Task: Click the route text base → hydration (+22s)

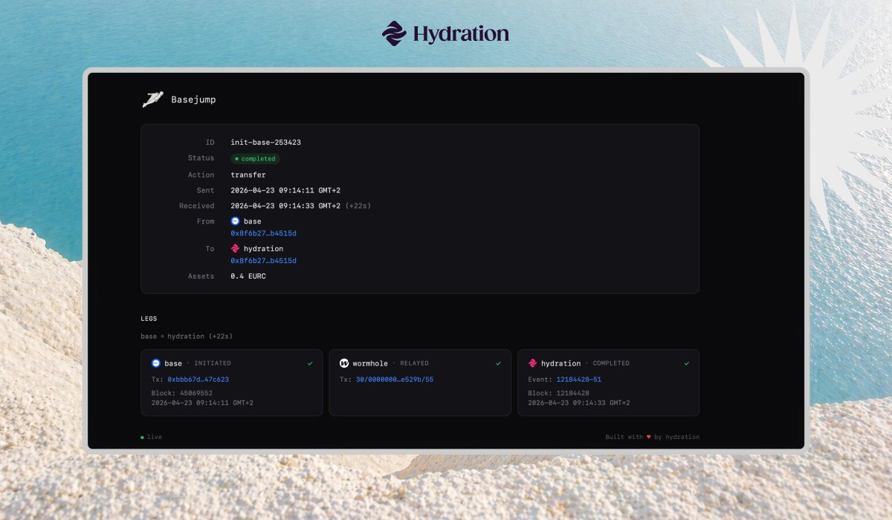Action: click(187, 337)
